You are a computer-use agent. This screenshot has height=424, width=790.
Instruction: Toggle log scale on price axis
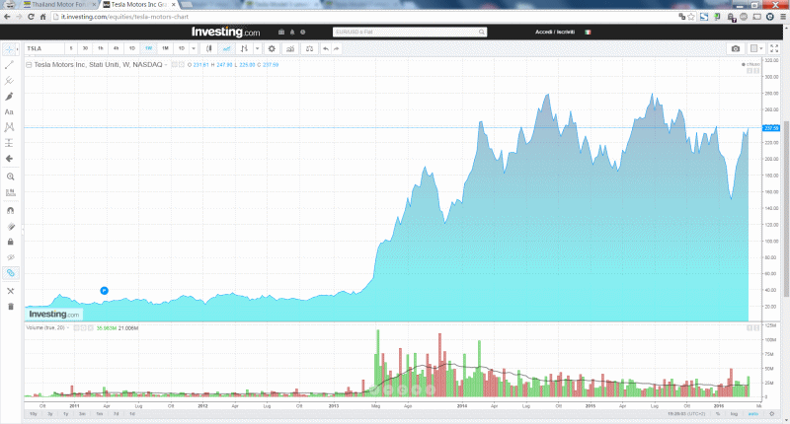click(x=734, y=414)
